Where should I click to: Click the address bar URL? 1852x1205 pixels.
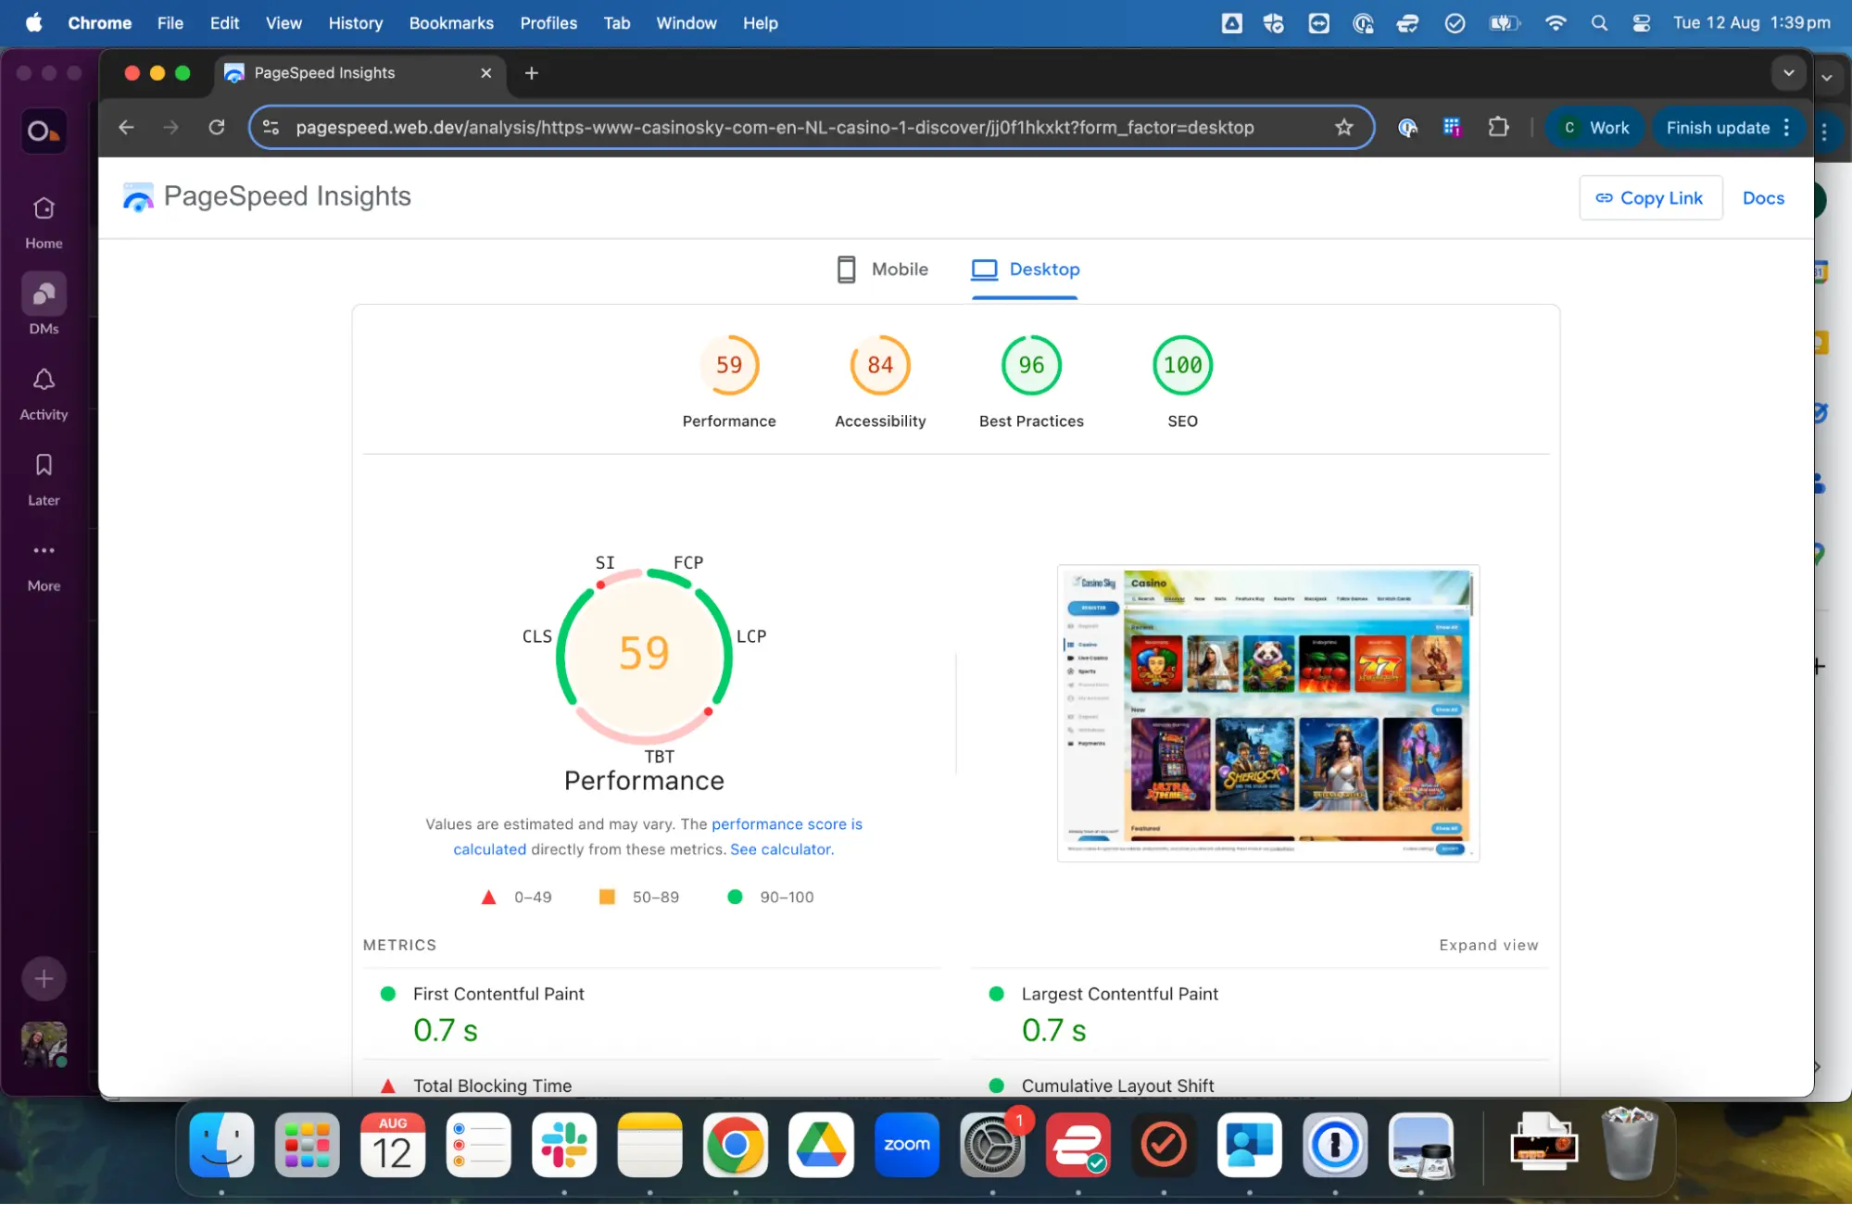(x=775, y=128)
